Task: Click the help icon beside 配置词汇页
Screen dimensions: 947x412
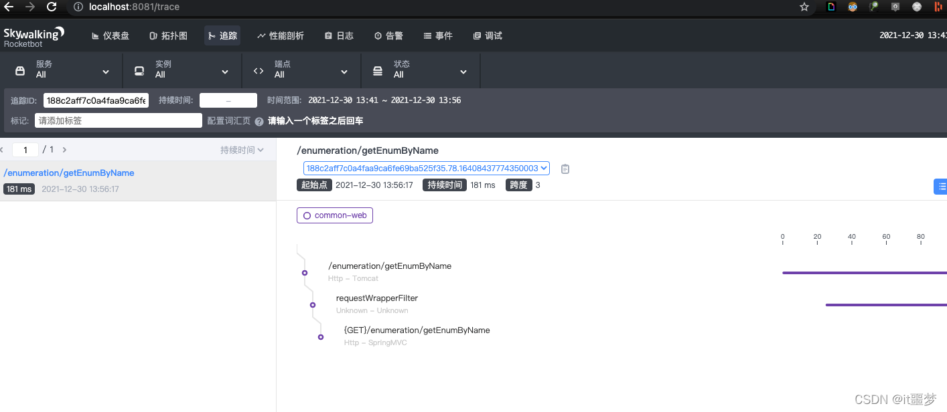Action: click(259, 121)
